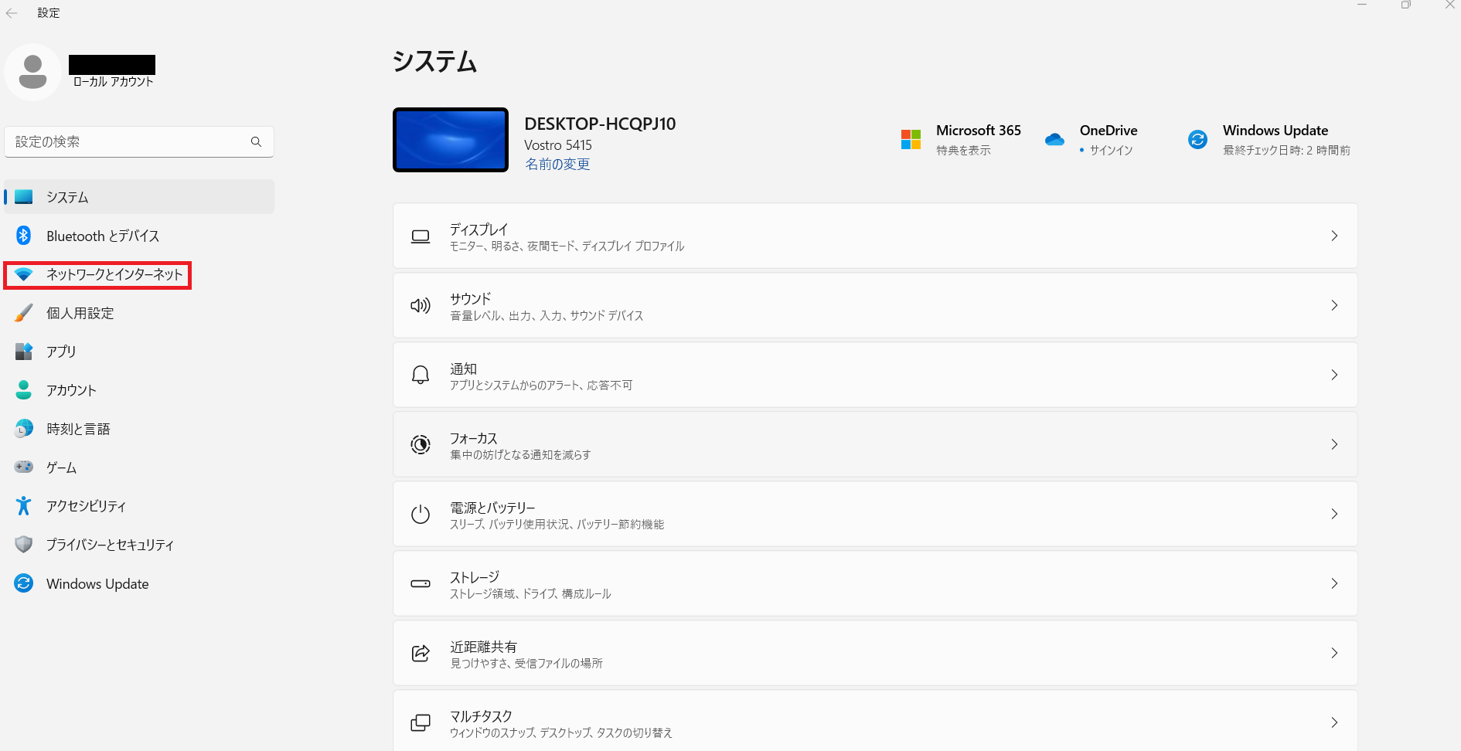Open ゲーム settings page

139,467
